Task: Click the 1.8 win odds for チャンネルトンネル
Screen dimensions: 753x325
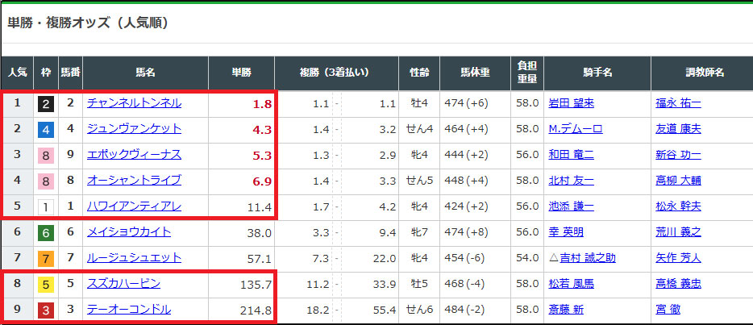Action: [x=263, y=104]
